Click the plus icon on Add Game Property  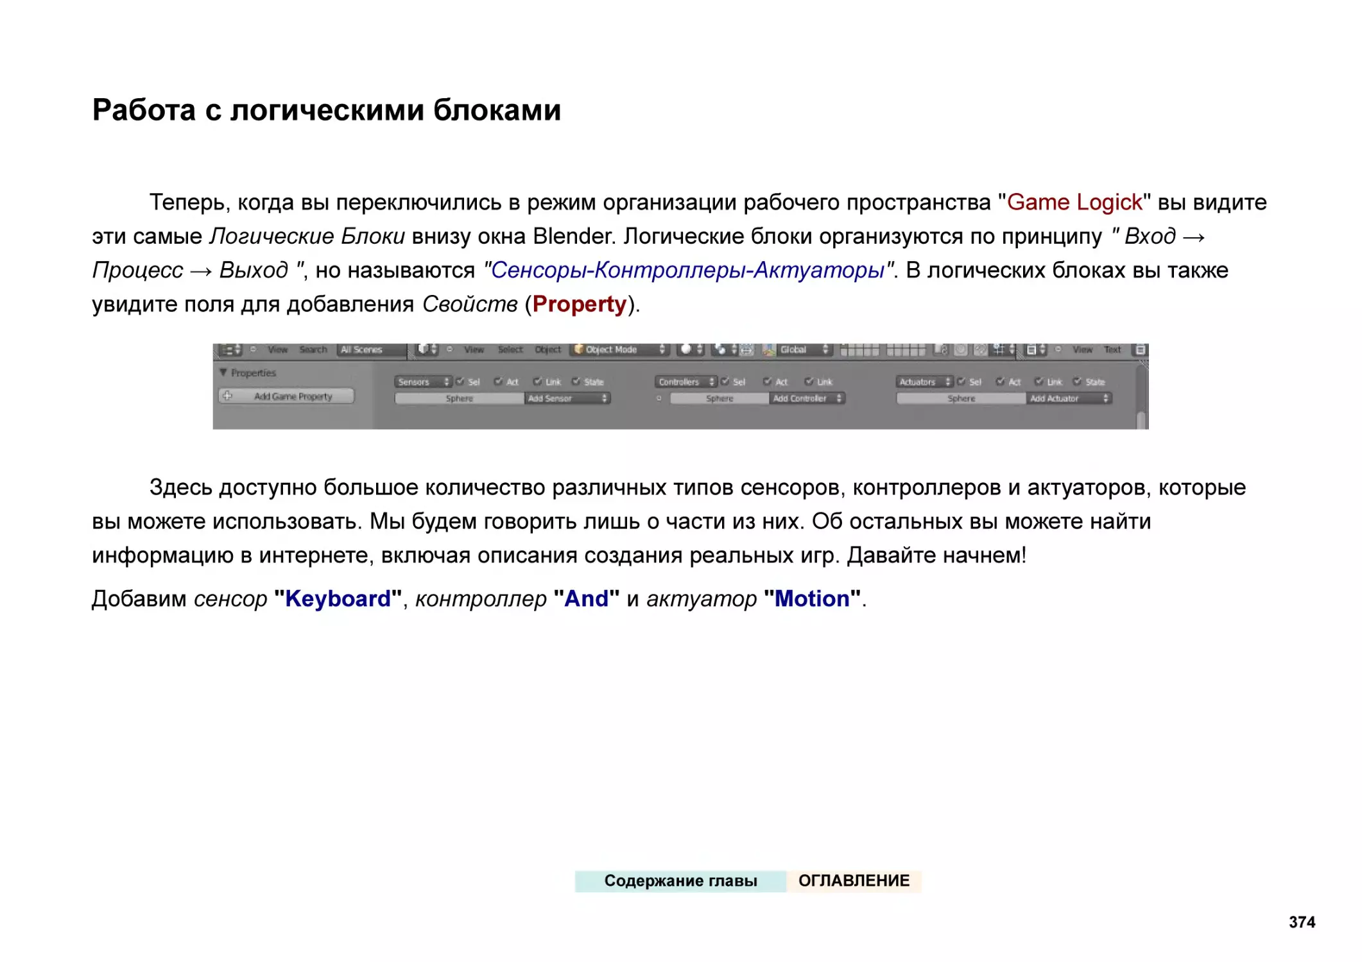[227, 396]
